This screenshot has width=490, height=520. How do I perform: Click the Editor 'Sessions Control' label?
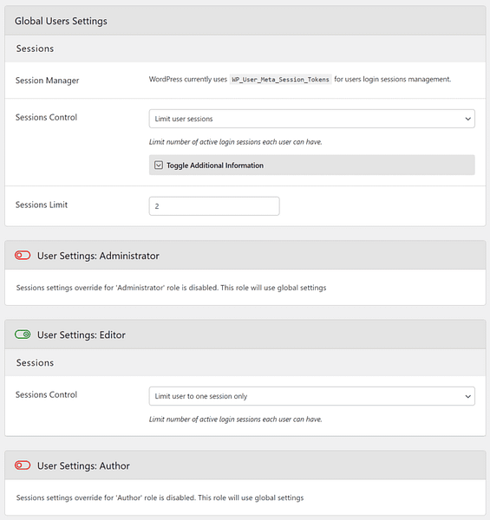46,394
